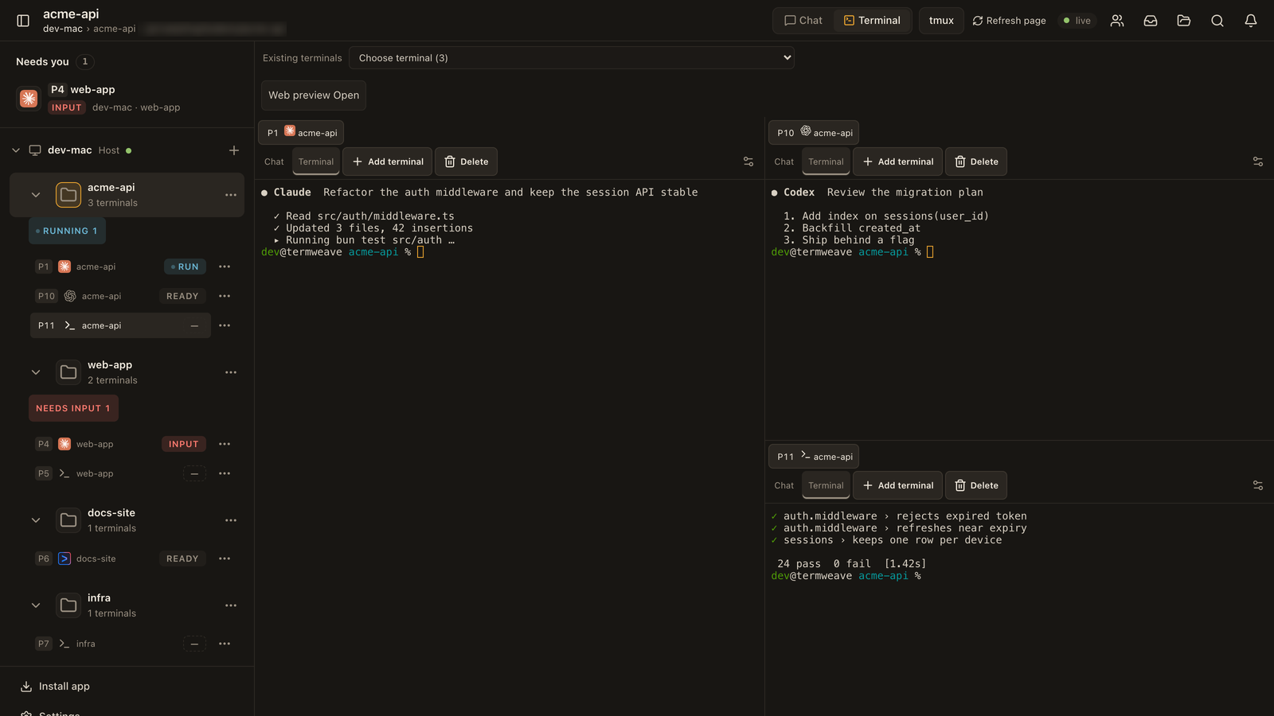
Task: Select the P1 acme-api pane header tab
Action: point(301,133)
